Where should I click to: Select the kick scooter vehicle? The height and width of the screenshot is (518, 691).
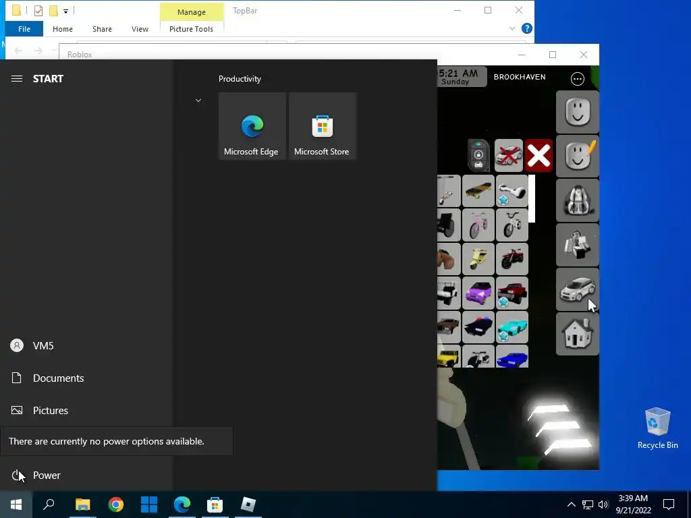[449, 191]
